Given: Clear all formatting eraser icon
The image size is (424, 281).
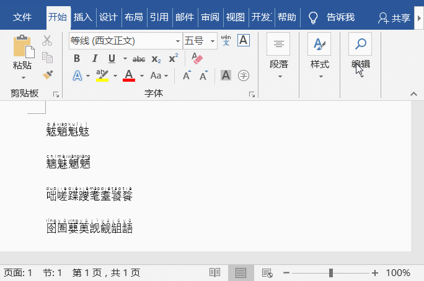Looking at the screenshot, I should coord(197,58).
